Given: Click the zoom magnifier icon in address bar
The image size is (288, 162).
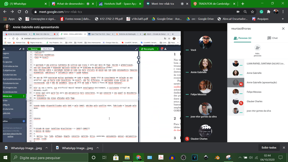Looking at the screenshot, I should [x=245, y=12].
